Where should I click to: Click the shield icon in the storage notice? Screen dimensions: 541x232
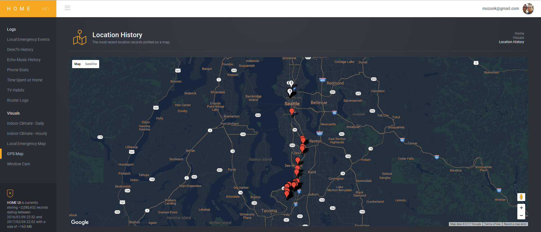pyautogui.click(x=10, y=193)
